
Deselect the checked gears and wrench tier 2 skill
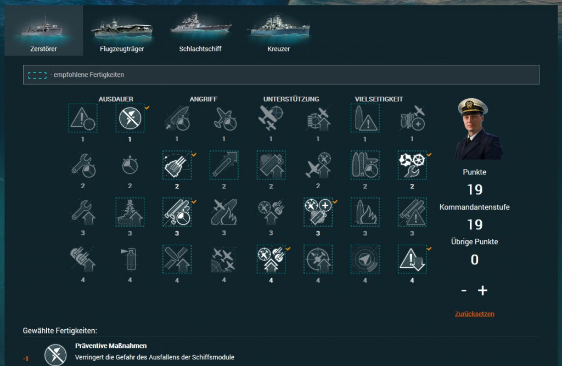pyautogui.click(x=412, y=165)
